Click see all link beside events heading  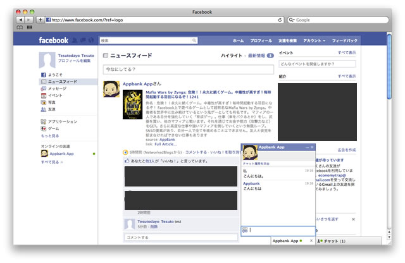(347, 52)
